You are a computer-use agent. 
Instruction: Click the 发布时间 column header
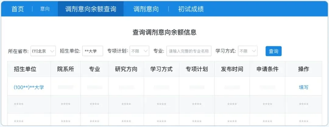coord(232,69)
